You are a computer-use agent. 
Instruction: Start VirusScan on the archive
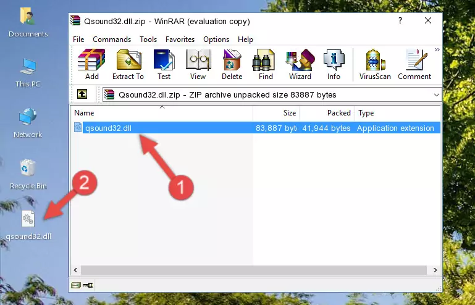pyautogui.click(x=375, y=64)
